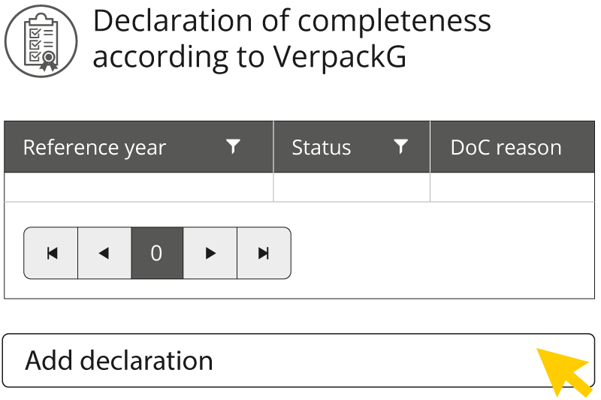Click the clipboard checklist certificate icon
601x400 pixels.
[x=41, y=41]
